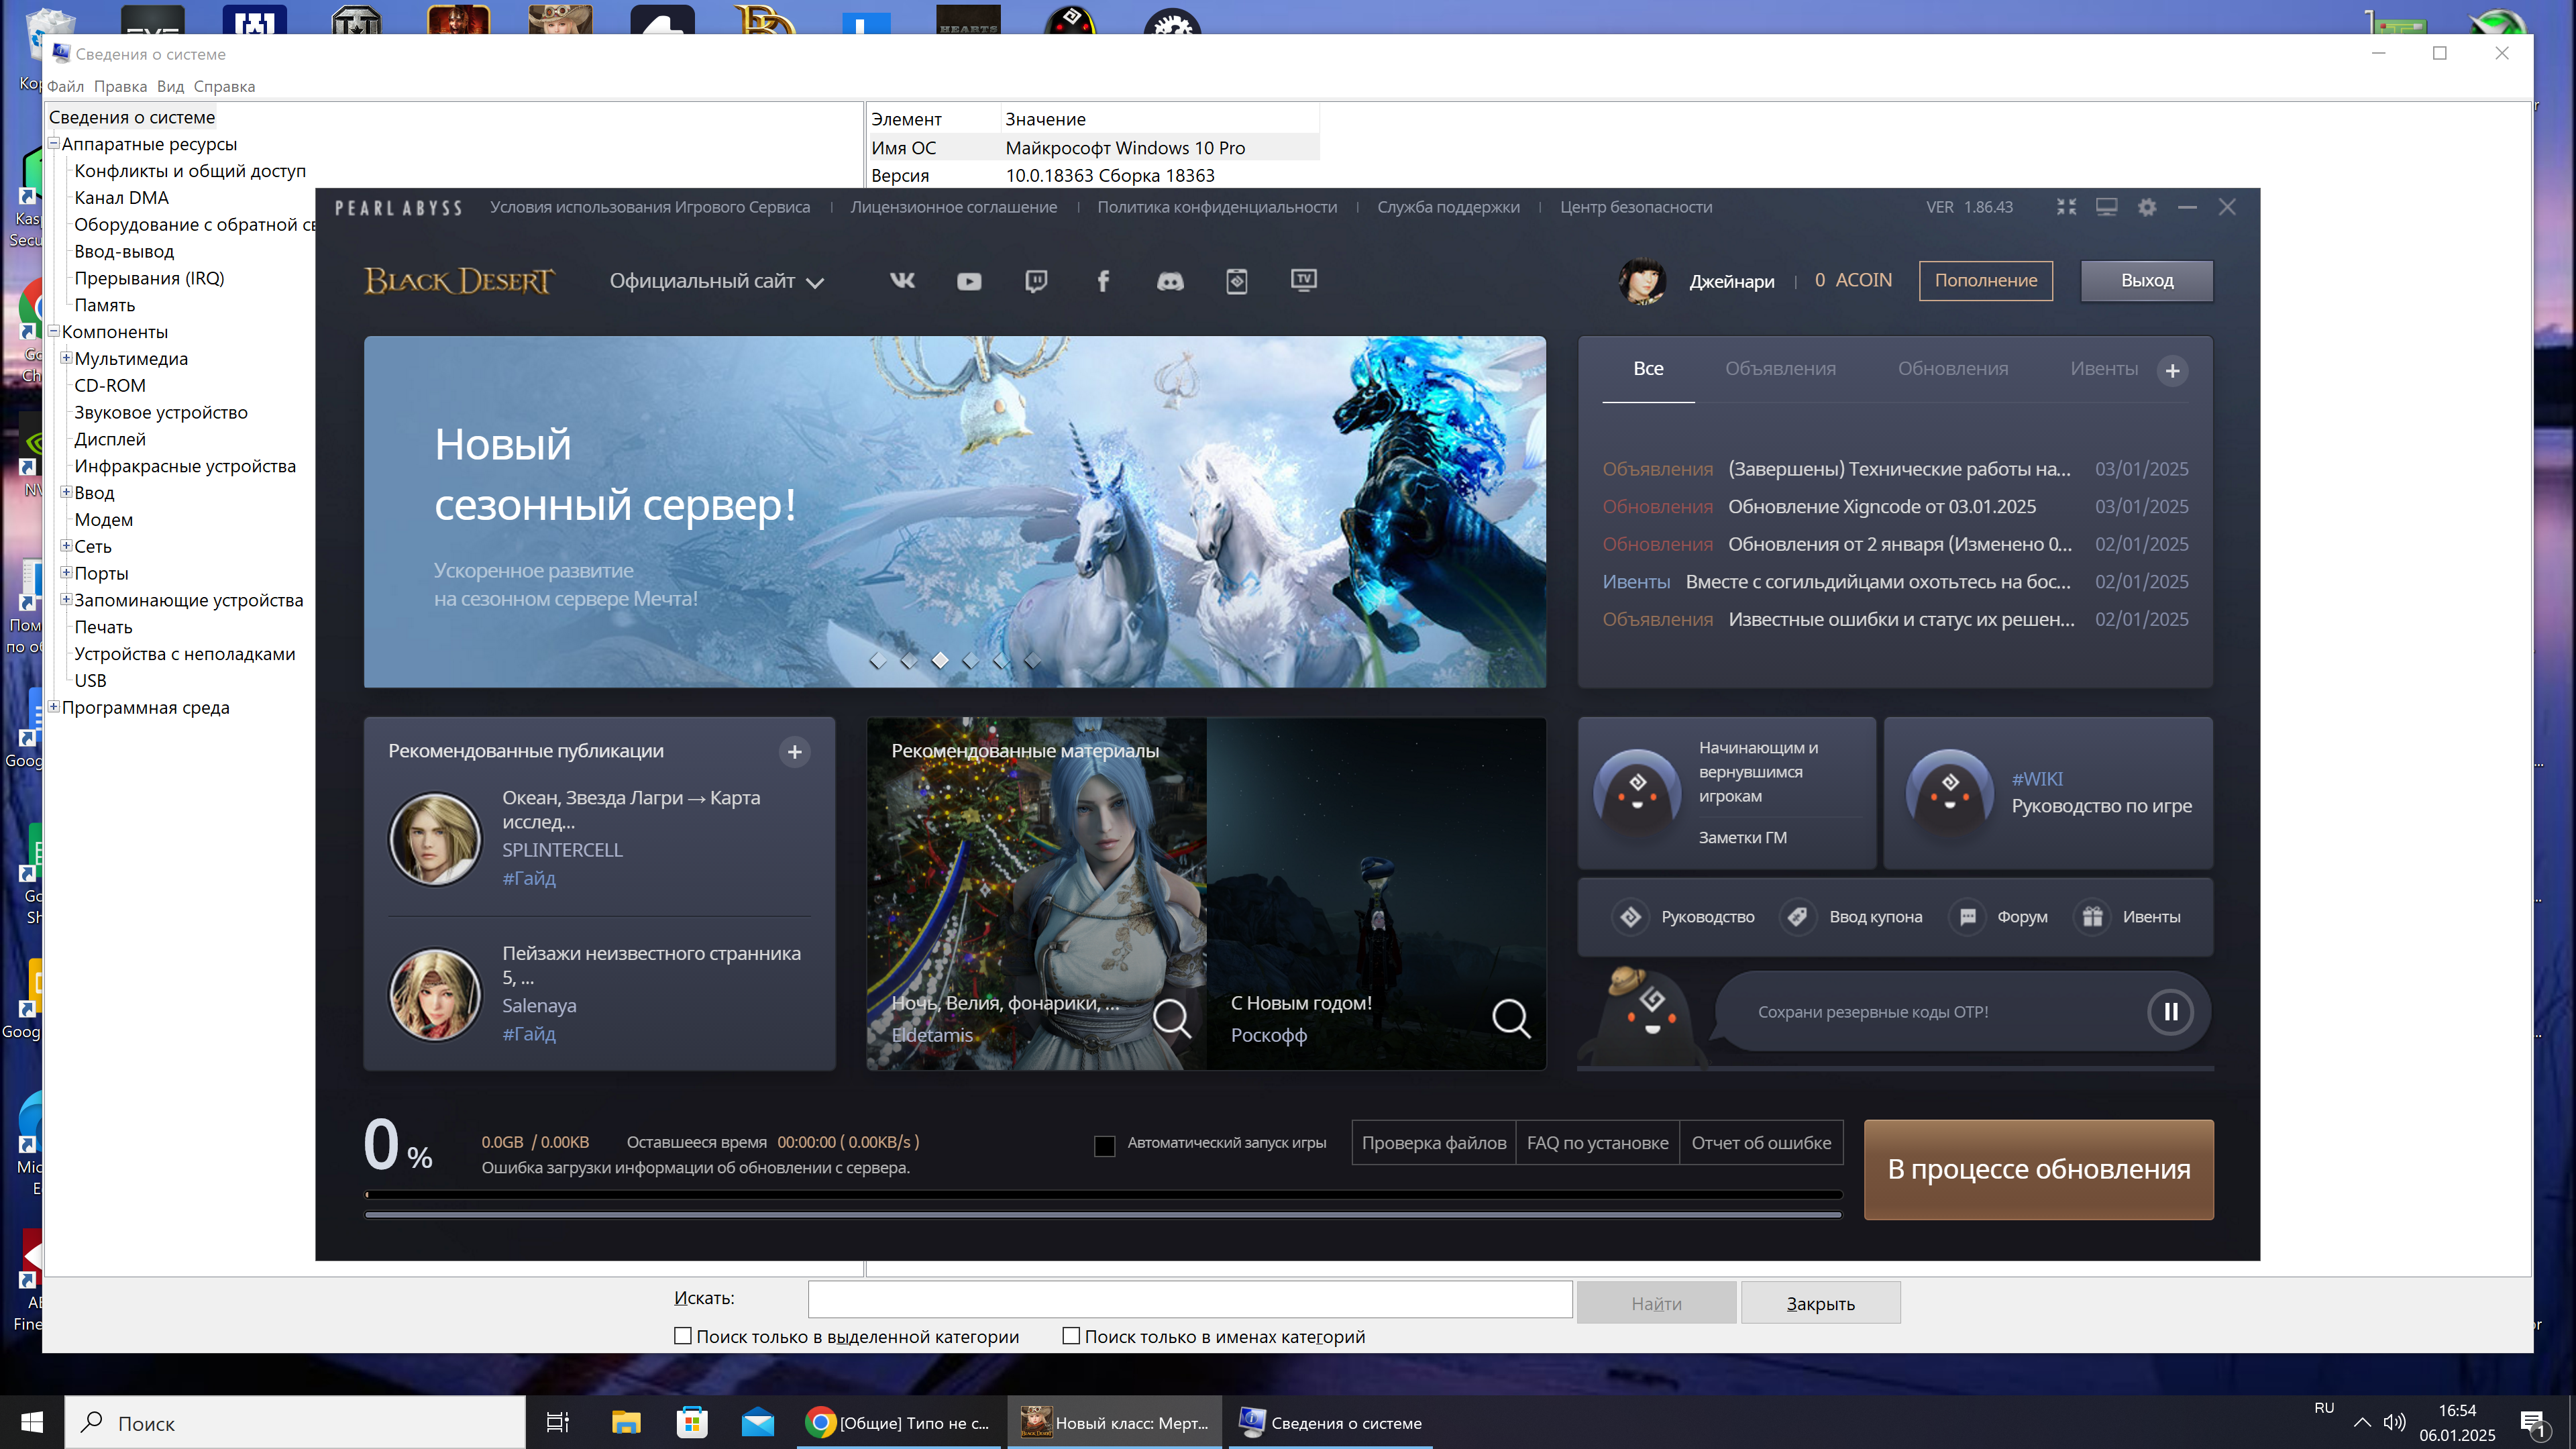The image size is (2576, 1449).
Task: Click the Ввод купона coupon icon
Action: pos(1798,917)
